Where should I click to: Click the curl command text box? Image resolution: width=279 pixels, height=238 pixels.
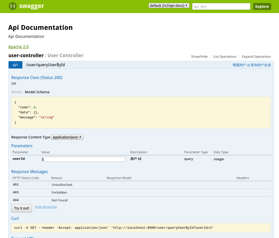point(141,228)
